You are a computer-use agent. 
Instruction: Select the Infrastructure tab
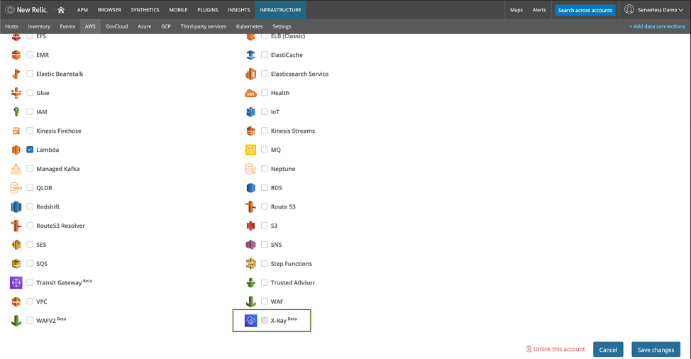(x=280, y=10)
